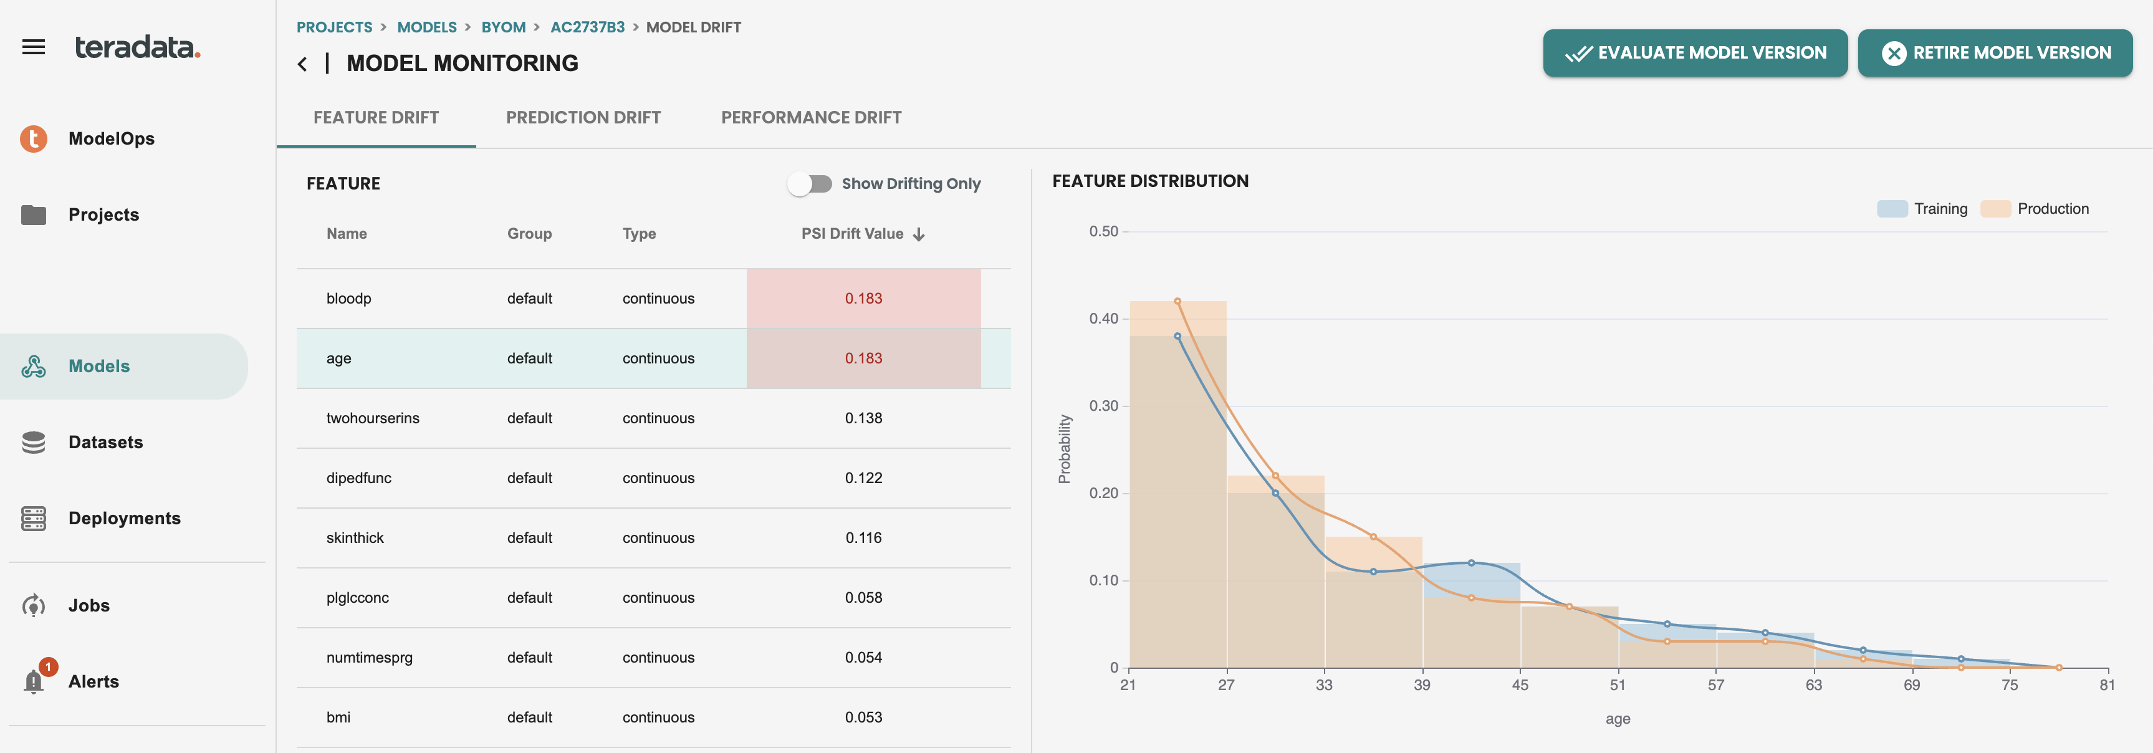This screenshot has width=2153, height=753.
Task: Click the Evaluate Model Version button
Action: [x=1695, y=52]
